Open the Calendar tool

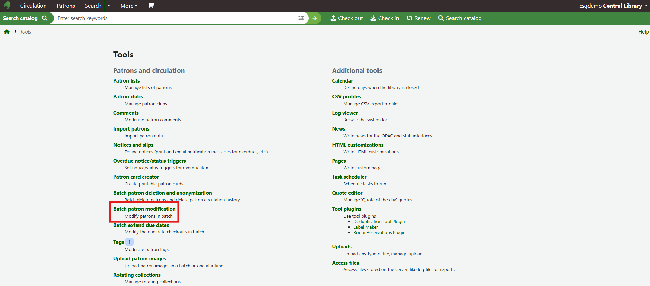(x=342, y=81)
